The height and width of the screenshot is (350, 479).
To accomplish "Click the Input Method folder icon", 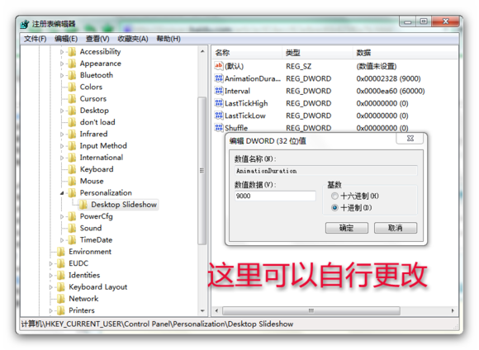I will 72,145.
